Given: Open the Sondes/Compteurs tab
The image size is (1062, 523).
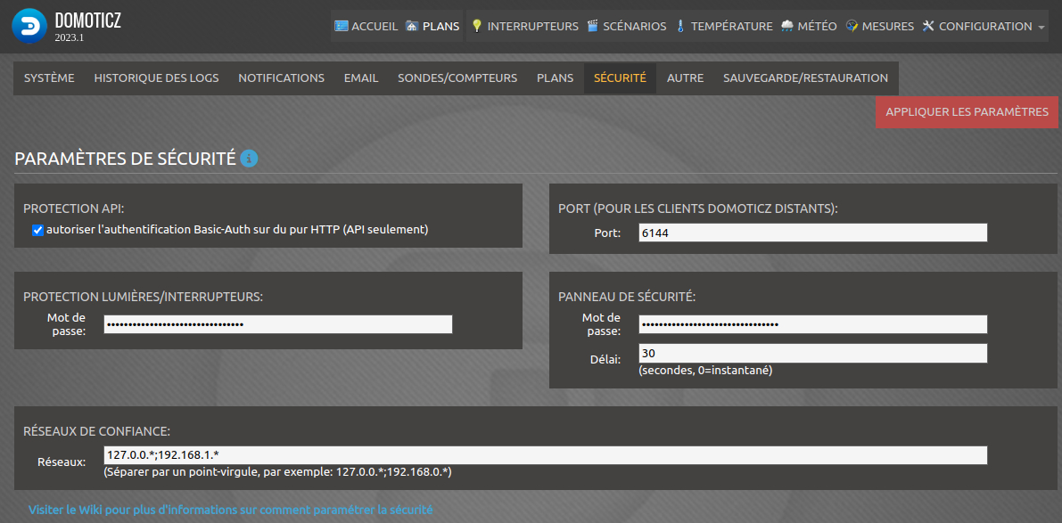Looking at the screenshot, I should (457, 78).
